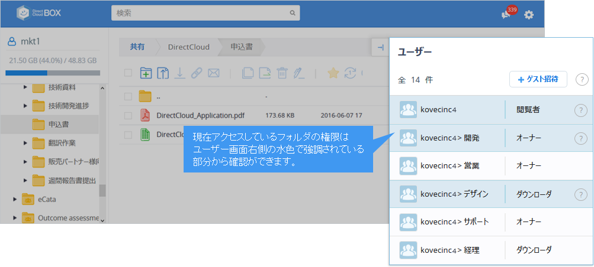594x267 pixels.
Task: Click the mail envelope icon in toolbar
Action: [x=214, y=73]
